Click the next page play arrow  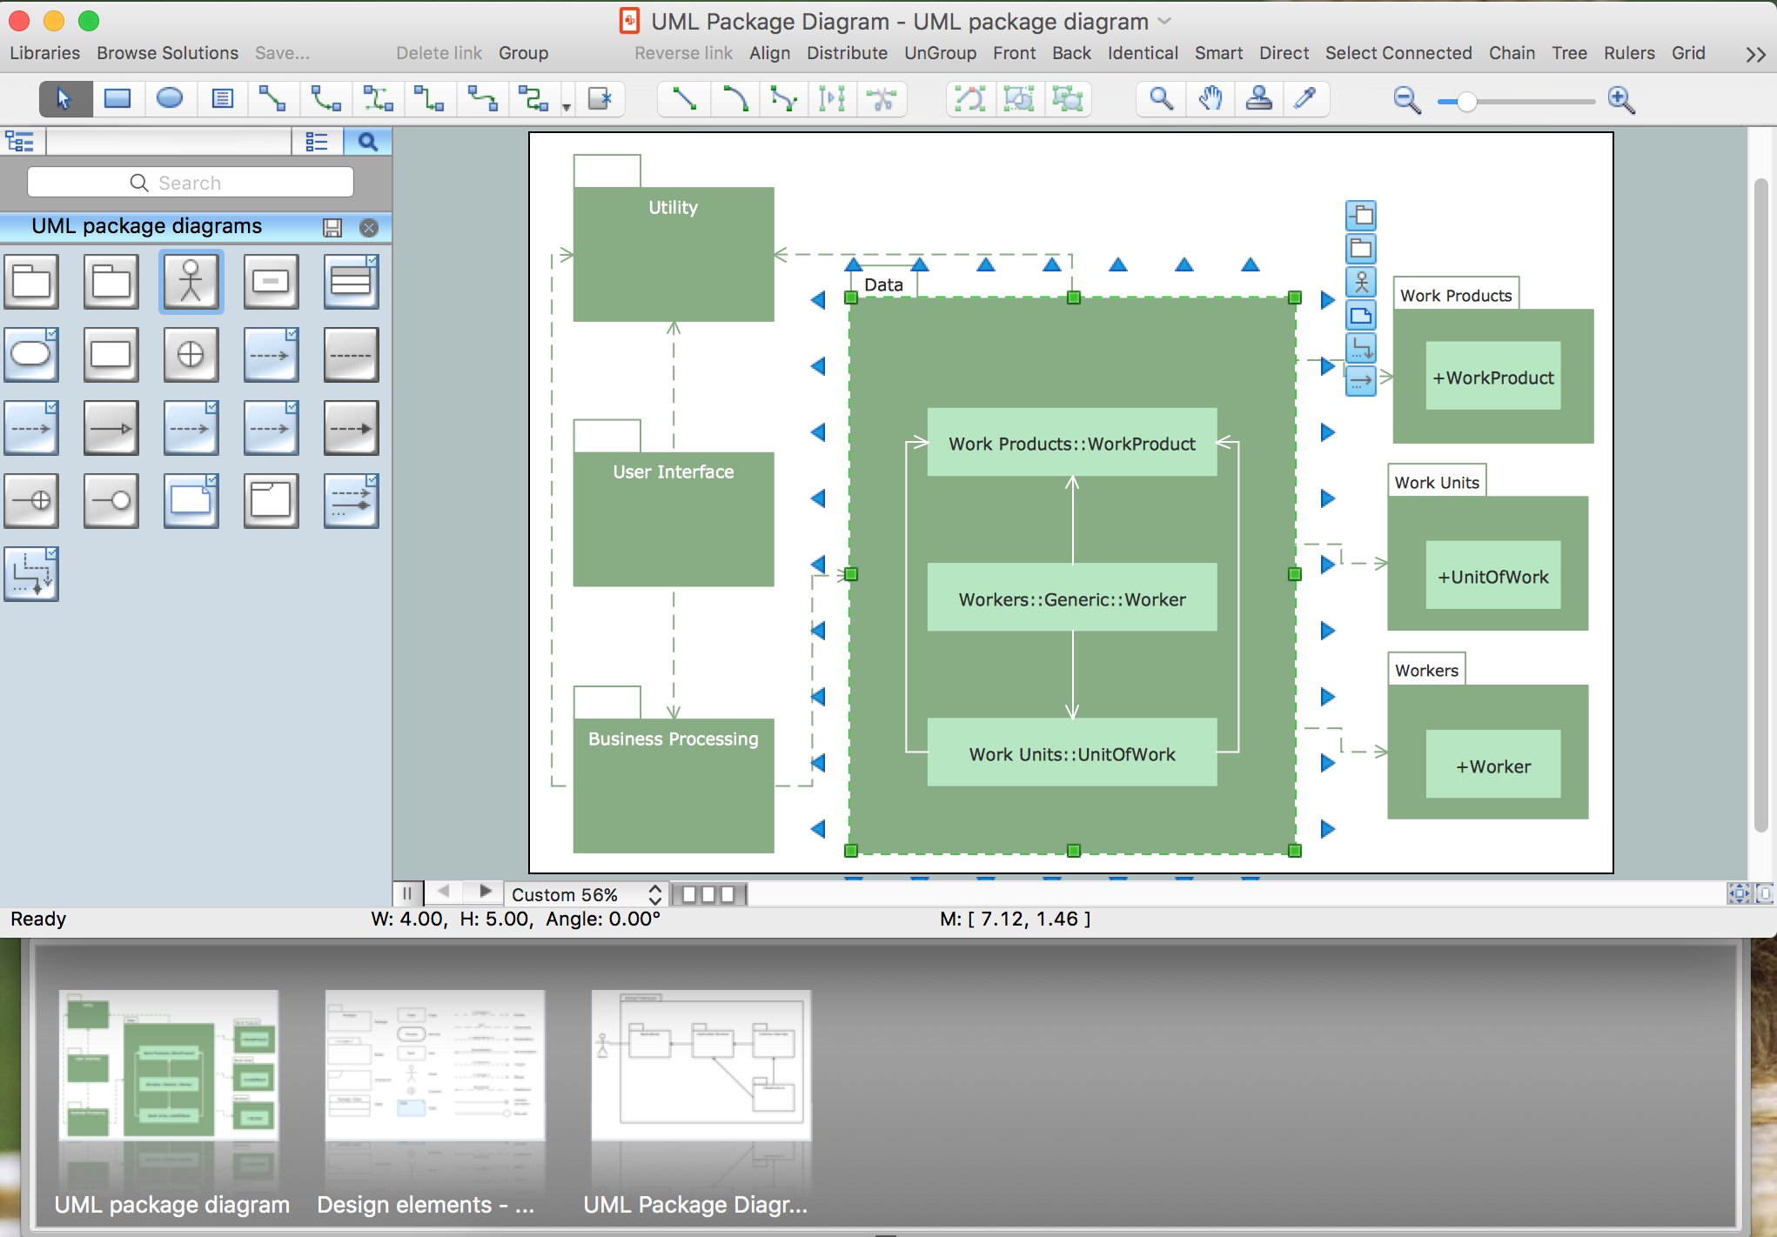coord(486,892)
